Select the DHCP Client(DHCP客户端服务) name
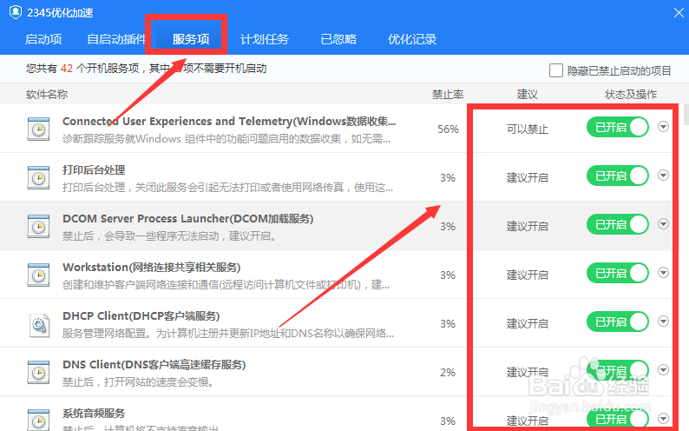Image resolution: width=689 pixels, height=431 pixels. pyautogui.click(x=141, y=315)
